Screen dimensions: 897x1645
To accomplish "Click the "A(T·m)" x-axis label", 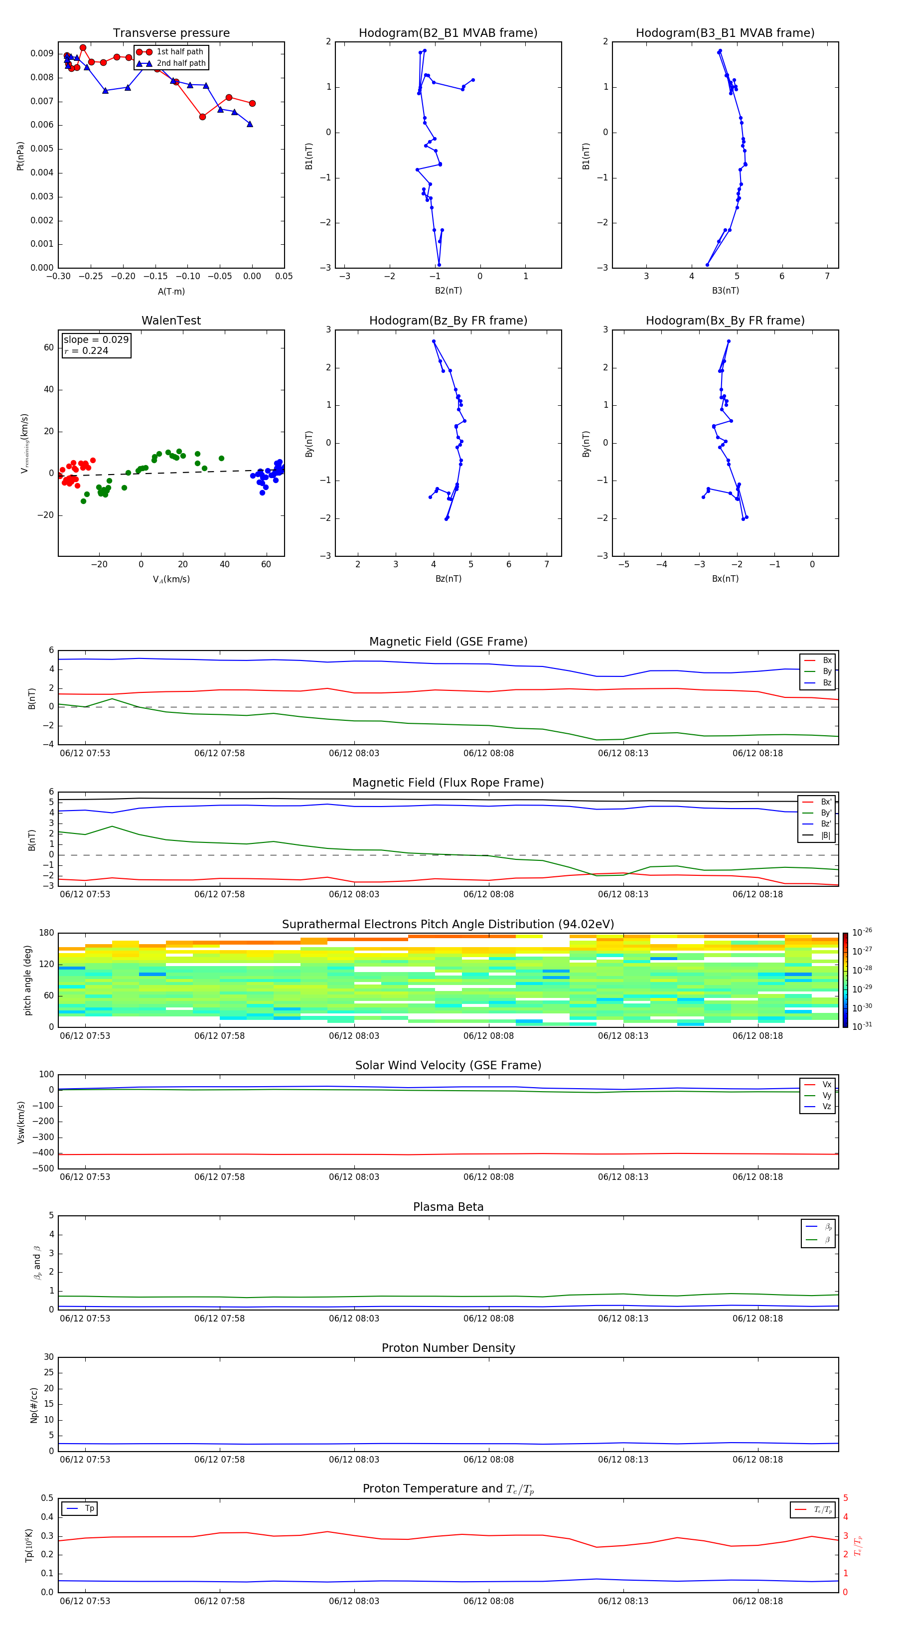I will 171,292.
